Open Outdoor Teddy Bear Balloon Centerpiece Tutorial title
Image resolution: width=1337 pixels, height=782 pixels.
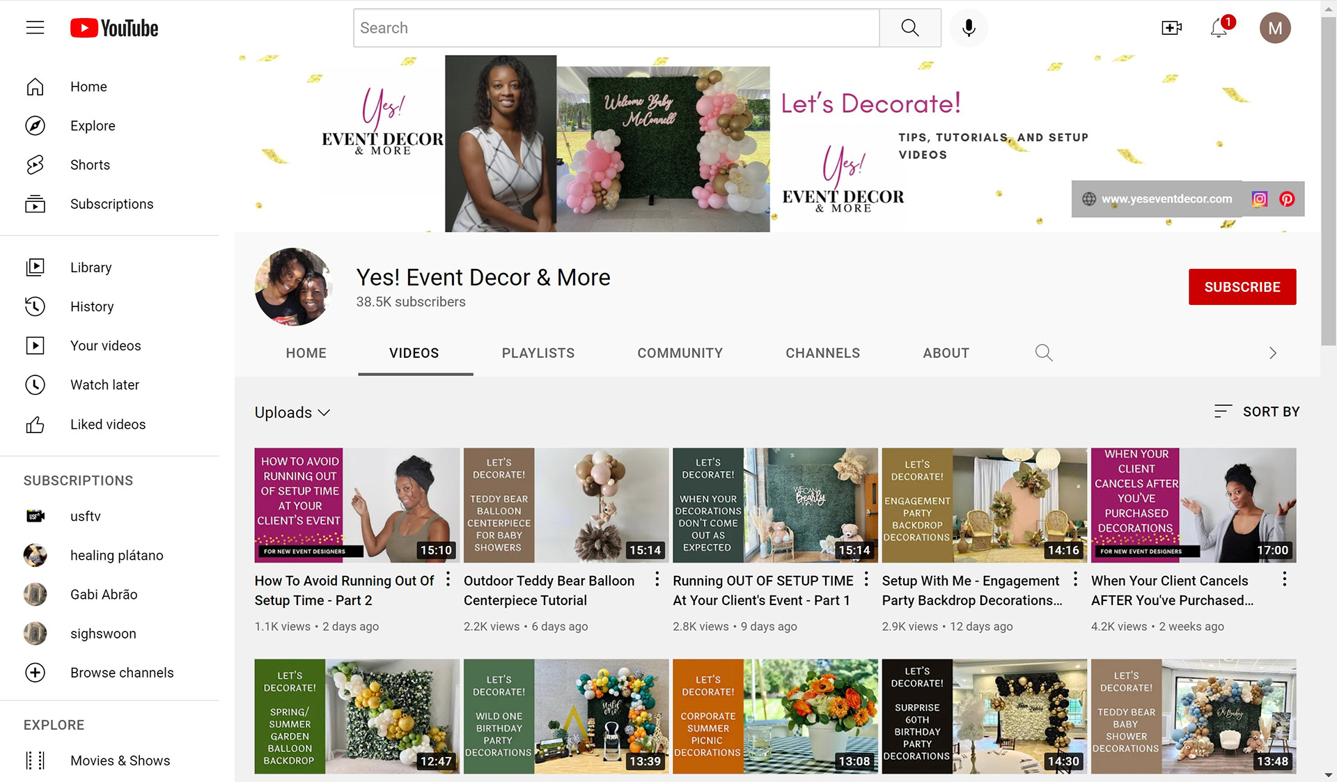(549, 591)
